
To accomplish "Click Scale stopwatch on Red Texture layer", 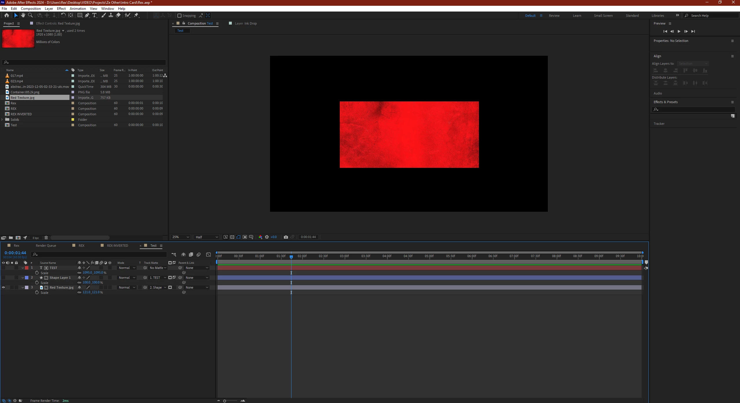I will coord(37,292).
